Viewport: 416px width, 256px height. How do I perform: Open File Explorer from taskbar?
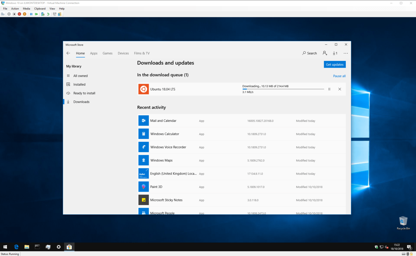tap(27, 247)
